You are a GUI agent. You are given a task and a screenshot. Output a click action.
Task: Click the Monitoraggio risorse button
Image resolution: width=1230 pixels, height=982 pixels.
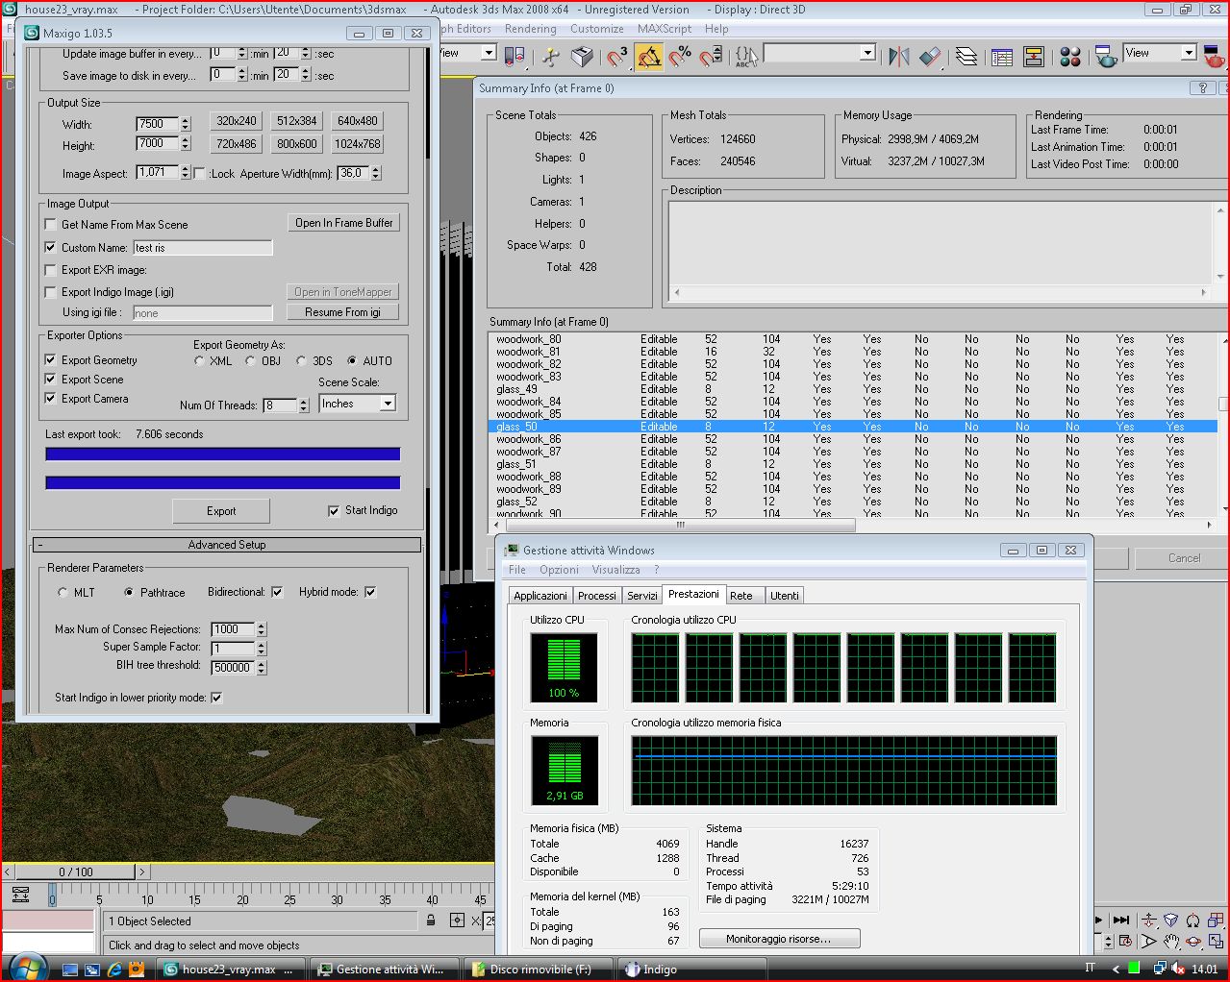point(779,939)
